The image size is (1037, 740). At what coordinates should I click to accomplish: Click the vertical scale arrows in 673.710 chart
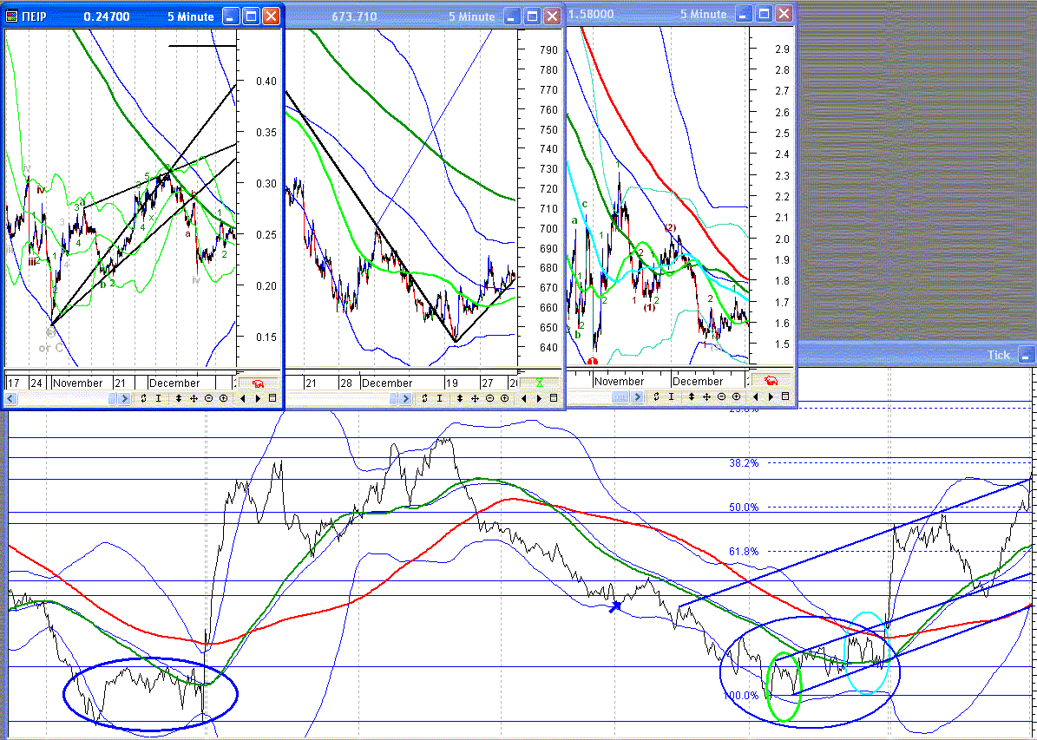point(460,398)
